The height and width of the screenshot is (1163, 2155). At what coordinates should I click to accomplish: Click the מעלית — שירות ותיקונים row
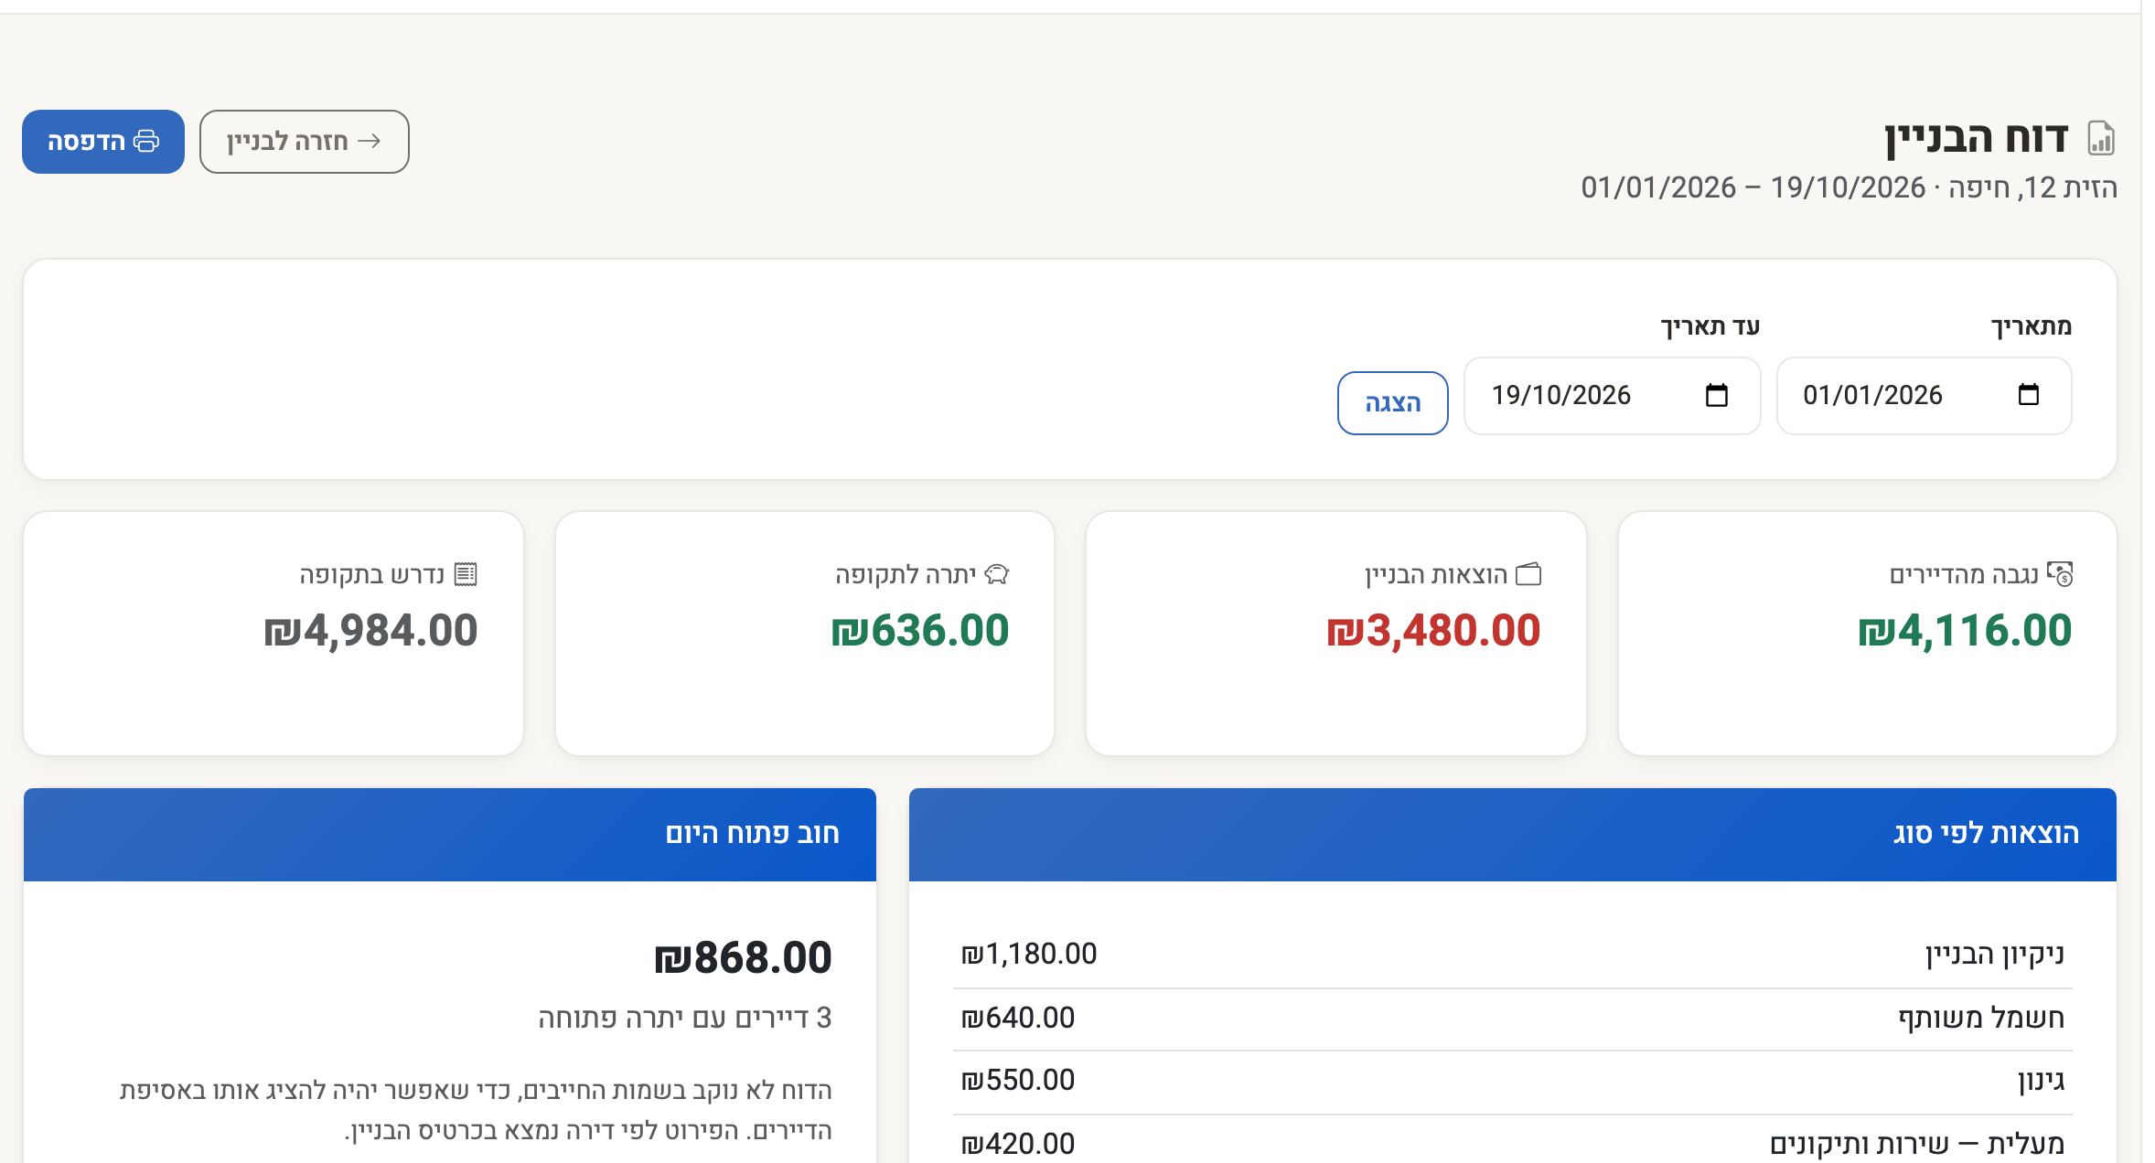tap(1513, 1141)
